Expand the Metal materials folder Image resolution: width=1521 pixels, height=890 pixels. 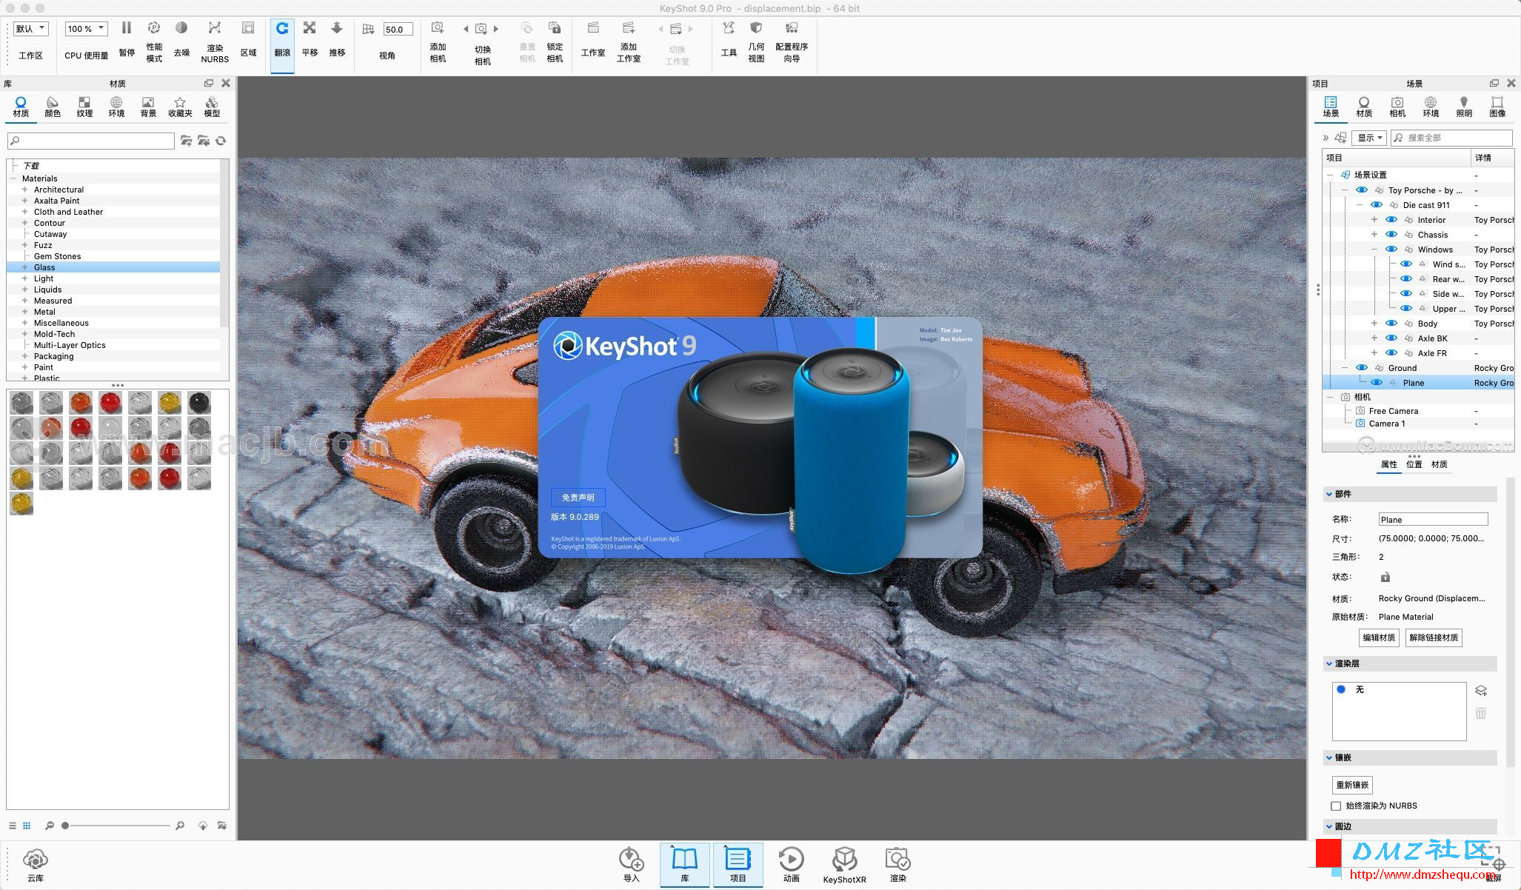[24, 312]
